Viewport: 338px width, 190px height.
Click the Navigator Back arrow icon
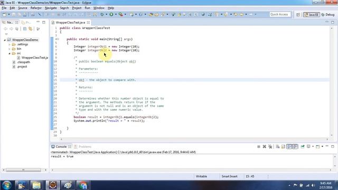(x=5, y=28)
